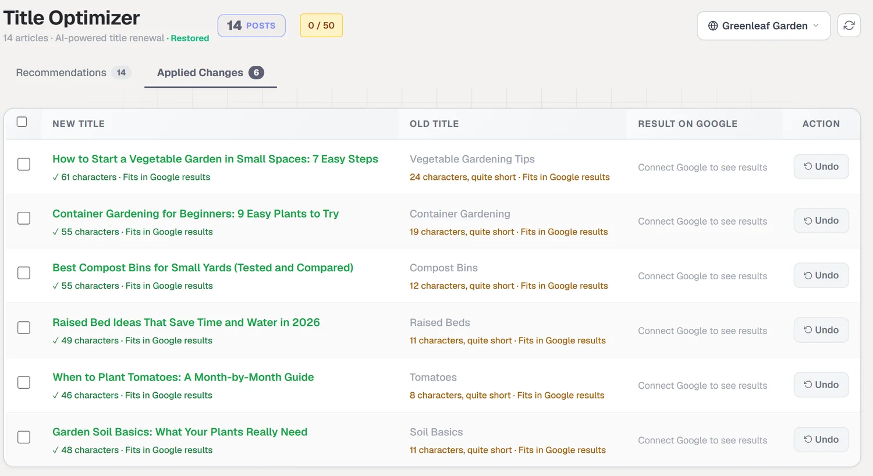This screenshot has height=476, width=873.
Task: Click old title 'Tomatoes'
Action: [433, 377]
